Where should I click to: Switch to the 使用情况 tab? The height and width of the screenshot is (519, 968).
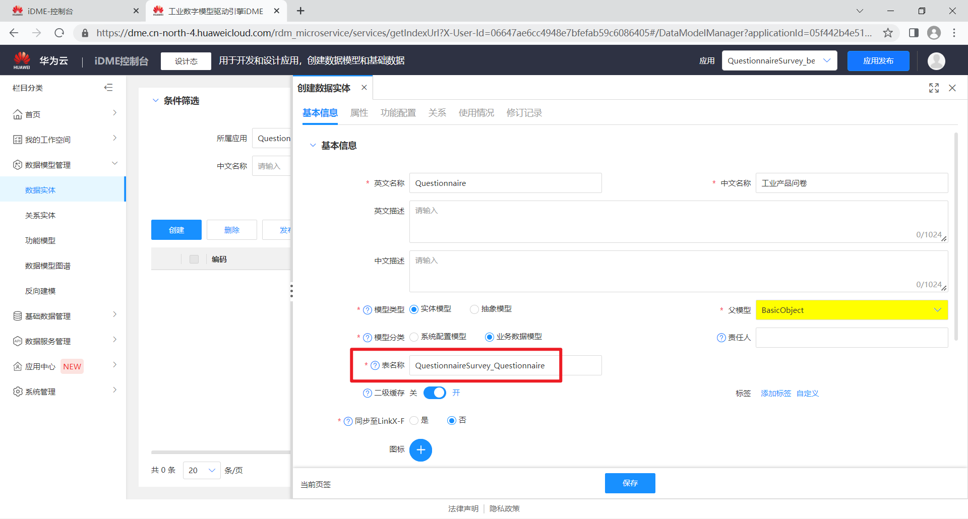click(476, 113)
